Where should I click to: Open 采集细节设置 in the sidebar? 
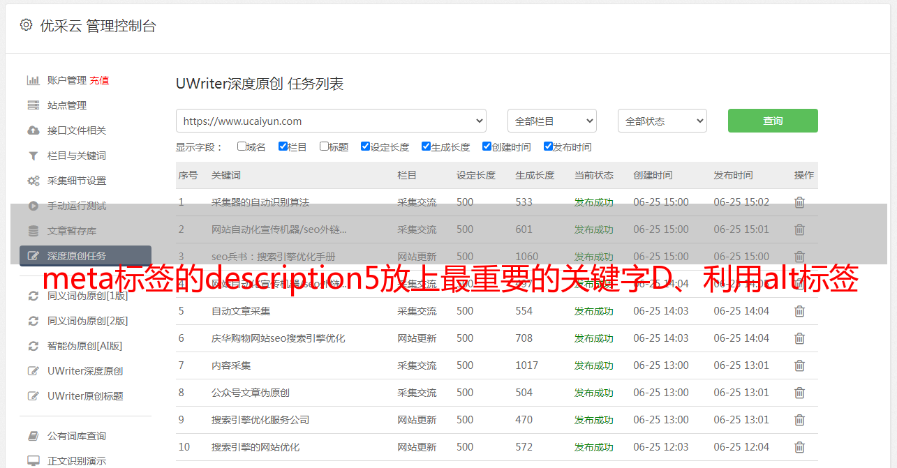[77, 181]
